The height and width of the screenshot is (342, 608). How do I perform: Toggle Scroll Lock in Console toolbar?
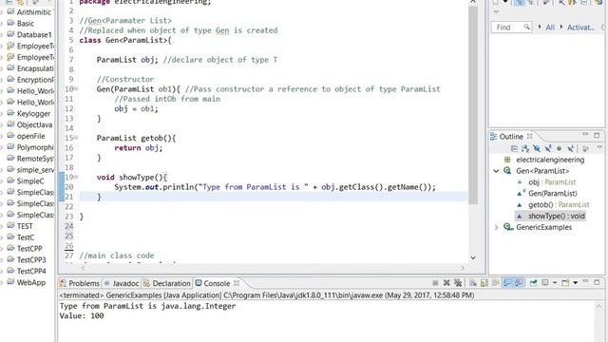point(484,283)
